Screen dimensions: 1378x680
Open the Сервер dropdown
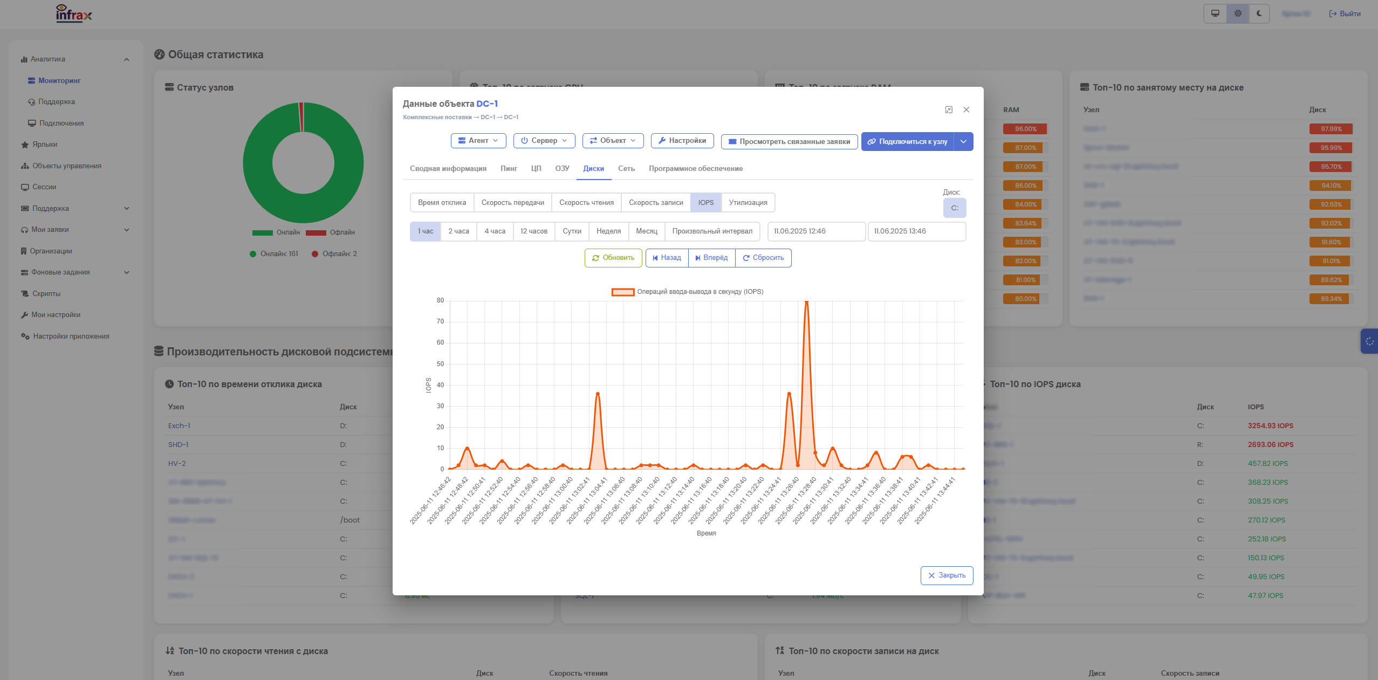click(544, 141)
